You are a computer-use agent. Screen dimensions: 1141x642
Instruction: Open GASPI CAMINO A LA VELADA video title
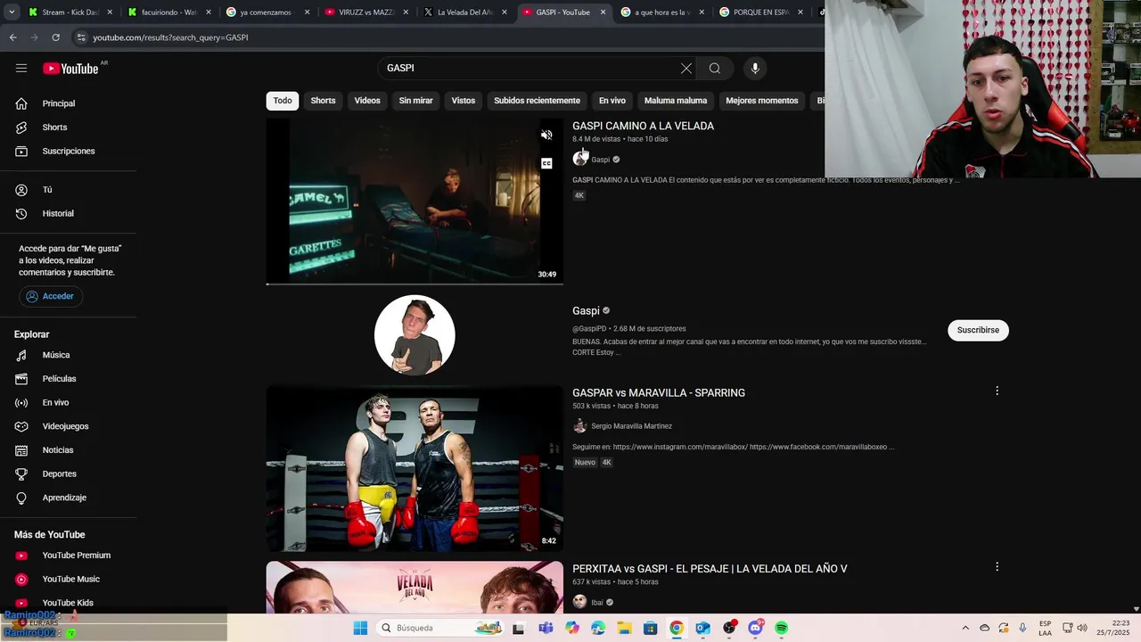point(643,126)
